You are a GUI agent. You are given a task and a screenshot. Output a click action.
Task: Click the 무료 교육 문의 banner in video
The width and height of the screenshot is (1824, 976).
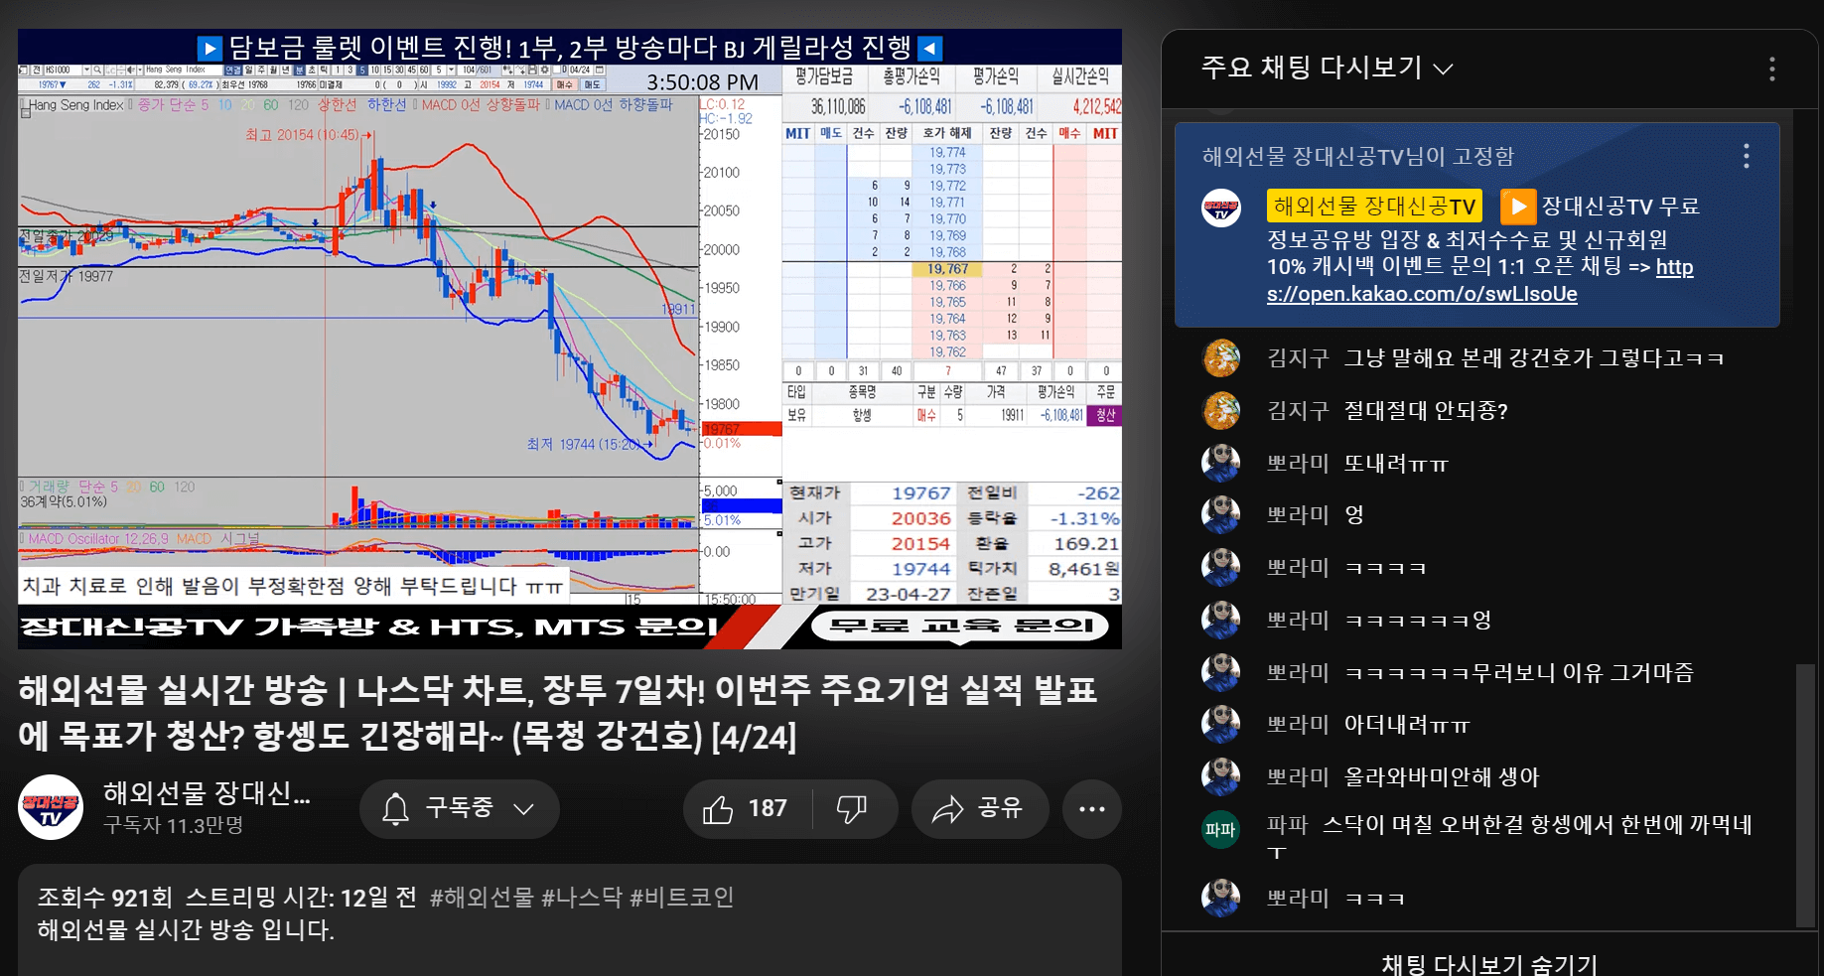click(960, 627)
